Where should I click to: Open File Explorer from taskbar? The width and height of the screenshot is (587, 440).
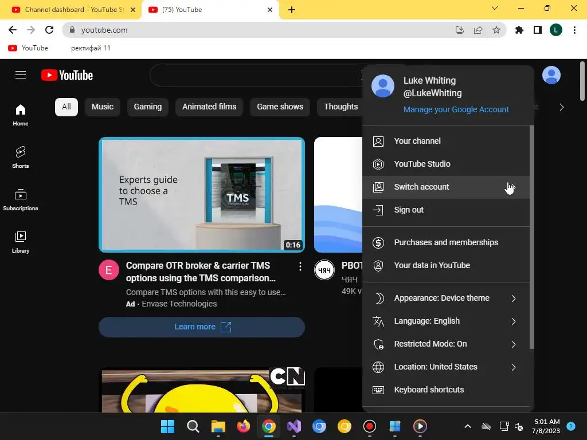[x=218, y=426]
